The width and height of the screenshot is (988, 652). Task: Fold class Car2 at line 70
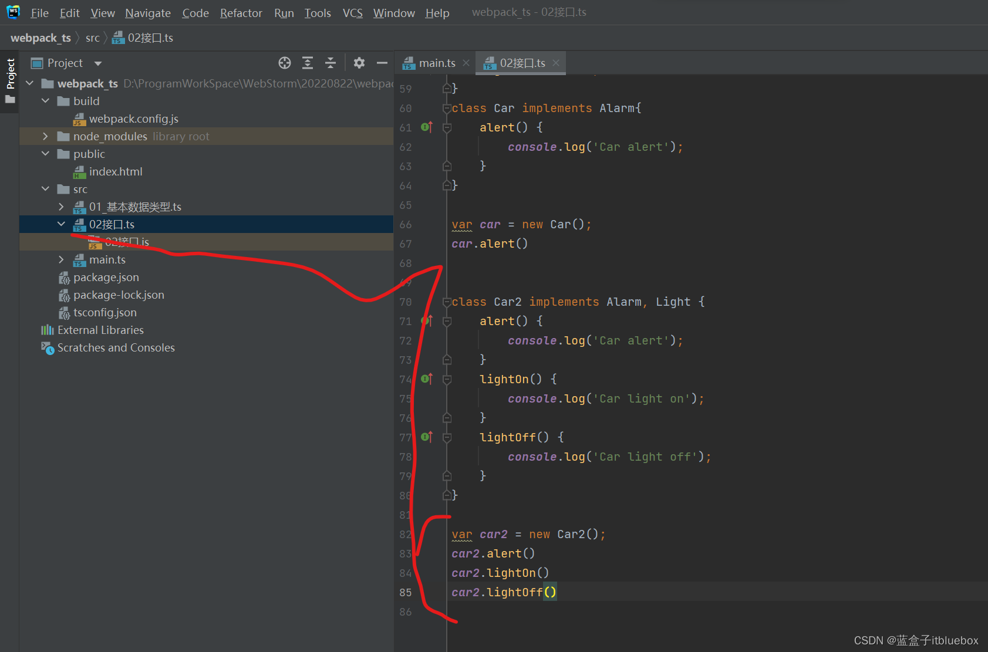pos(447,302)
